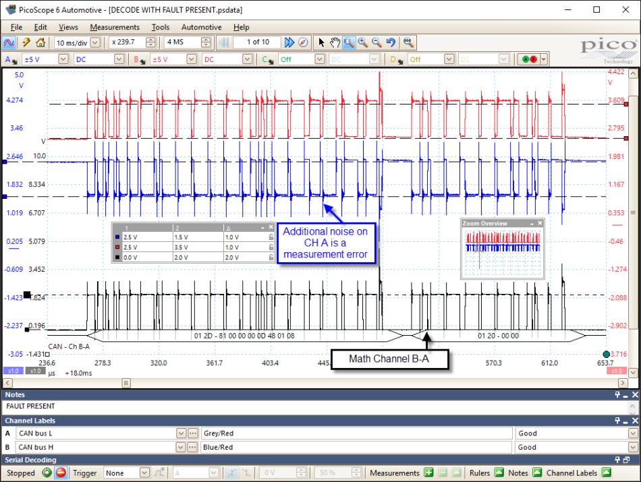Toggle the lock on the blue ruler row
641x482 pixels.
tap(271, 237)
